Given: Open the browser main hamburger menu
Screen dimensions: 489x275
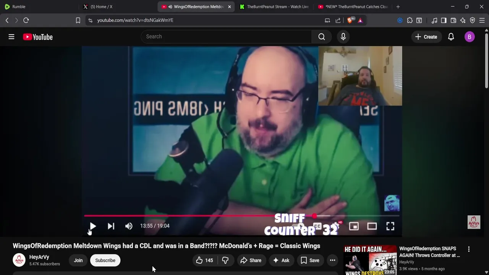Looking at the screenshot, I should [482, 20].
